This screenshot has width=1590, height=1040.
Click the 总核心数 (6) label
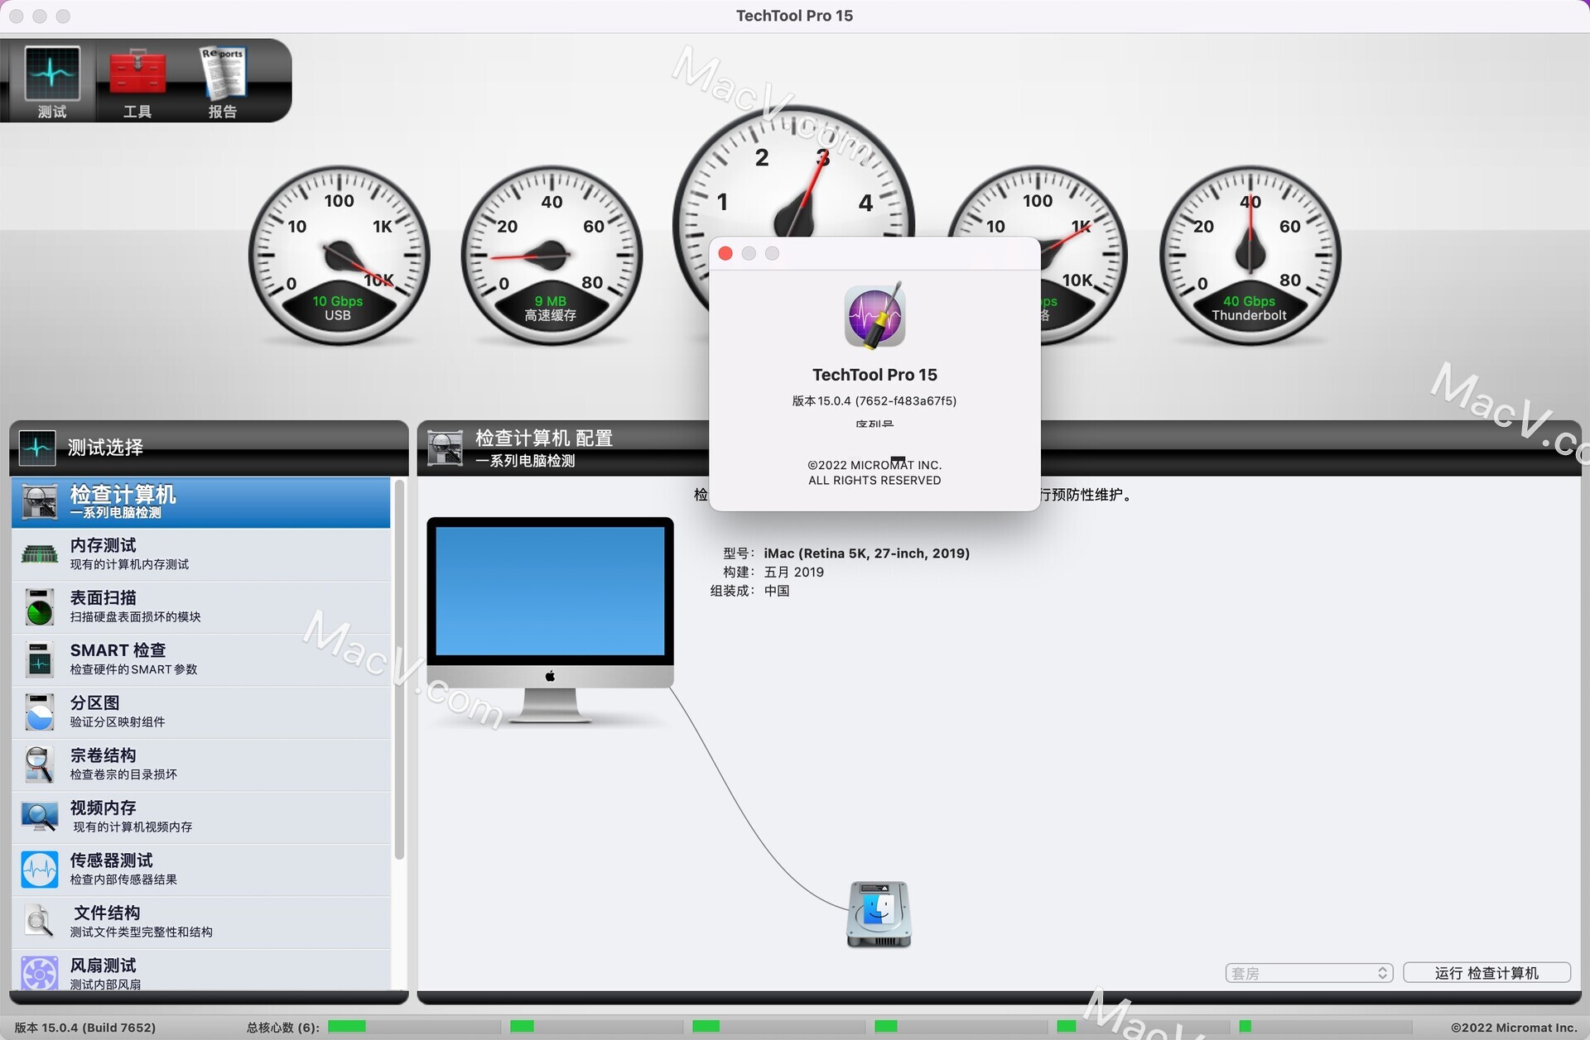[x=282, y=1027]
